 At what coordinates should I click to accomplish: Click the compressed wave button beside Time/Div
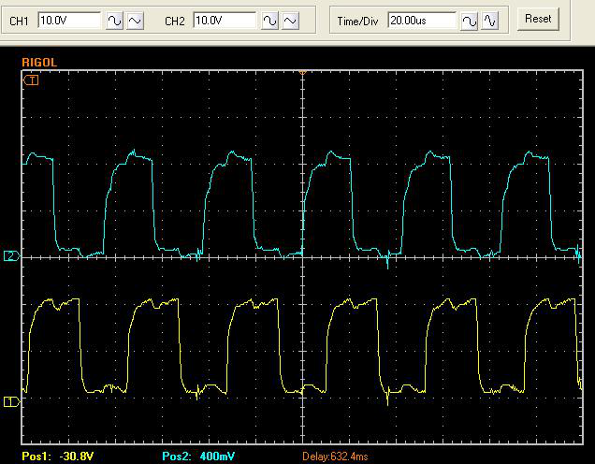[x=490, y=21]
